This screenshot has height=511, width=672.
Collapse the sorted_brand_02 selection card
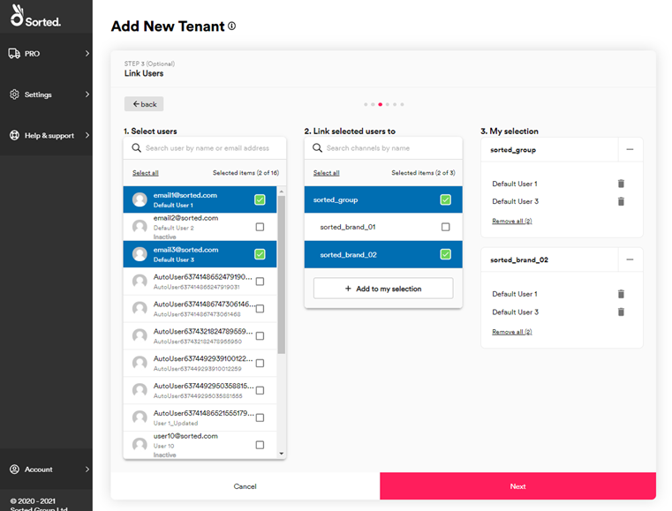630,259
